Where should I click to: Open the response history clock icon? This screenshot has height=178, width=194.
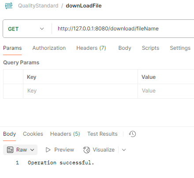132,134
